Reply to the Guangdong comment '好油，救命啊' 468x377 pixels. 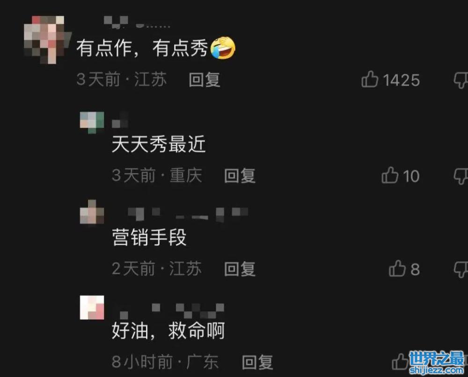257,362
